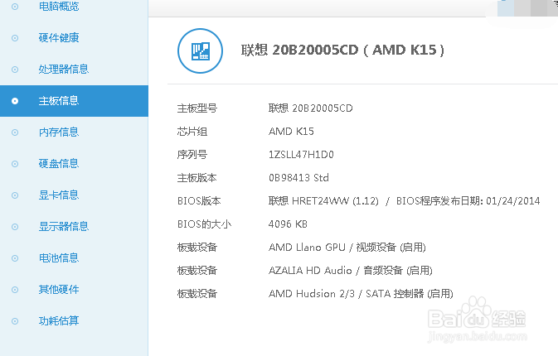This screenshot has width=558, height=356.
Task: Select the 电脑概览 bullet icon
Action: (x=15, y=7)
